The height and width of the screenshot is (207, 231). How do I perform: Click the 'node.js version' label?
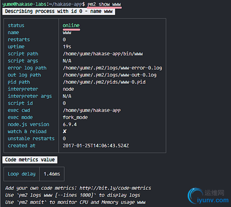tap(29, 125)
